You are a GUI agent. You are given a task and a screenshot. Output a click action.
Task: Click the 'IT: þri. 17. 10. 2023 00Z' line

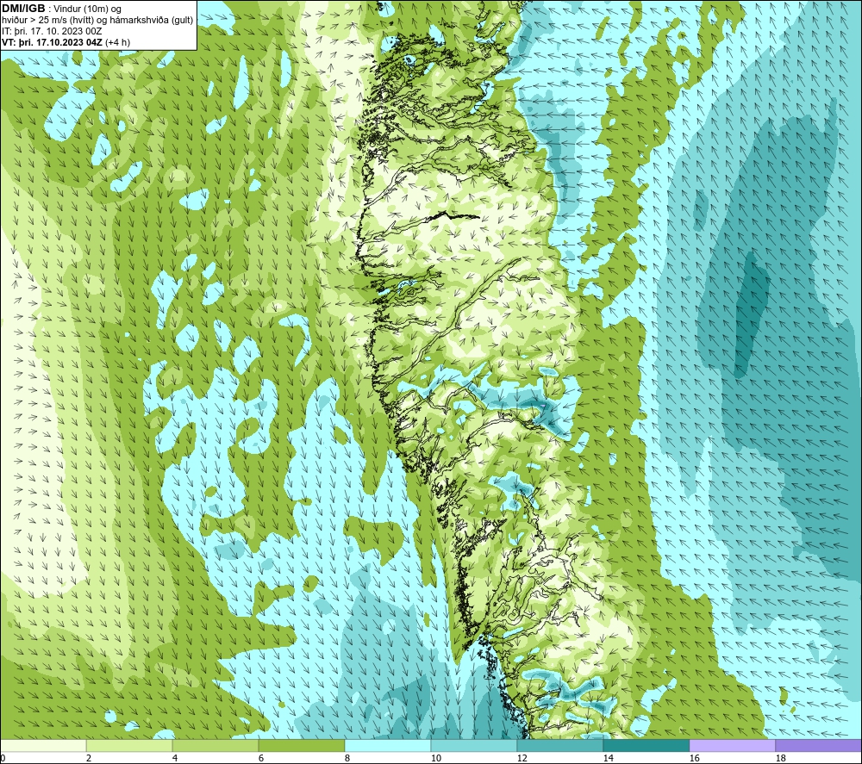[x=52, y=31]
